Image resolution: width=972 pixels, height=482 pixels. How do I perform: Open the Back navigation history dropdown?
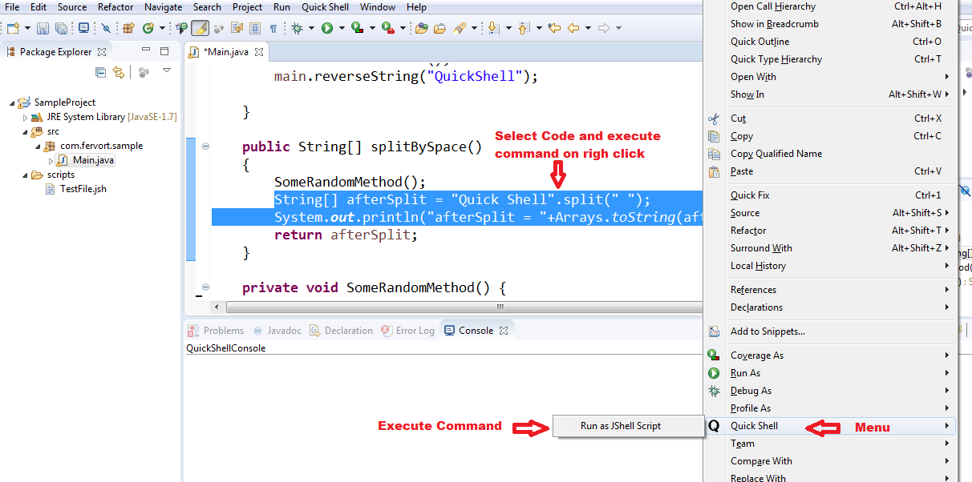point(588,28)
